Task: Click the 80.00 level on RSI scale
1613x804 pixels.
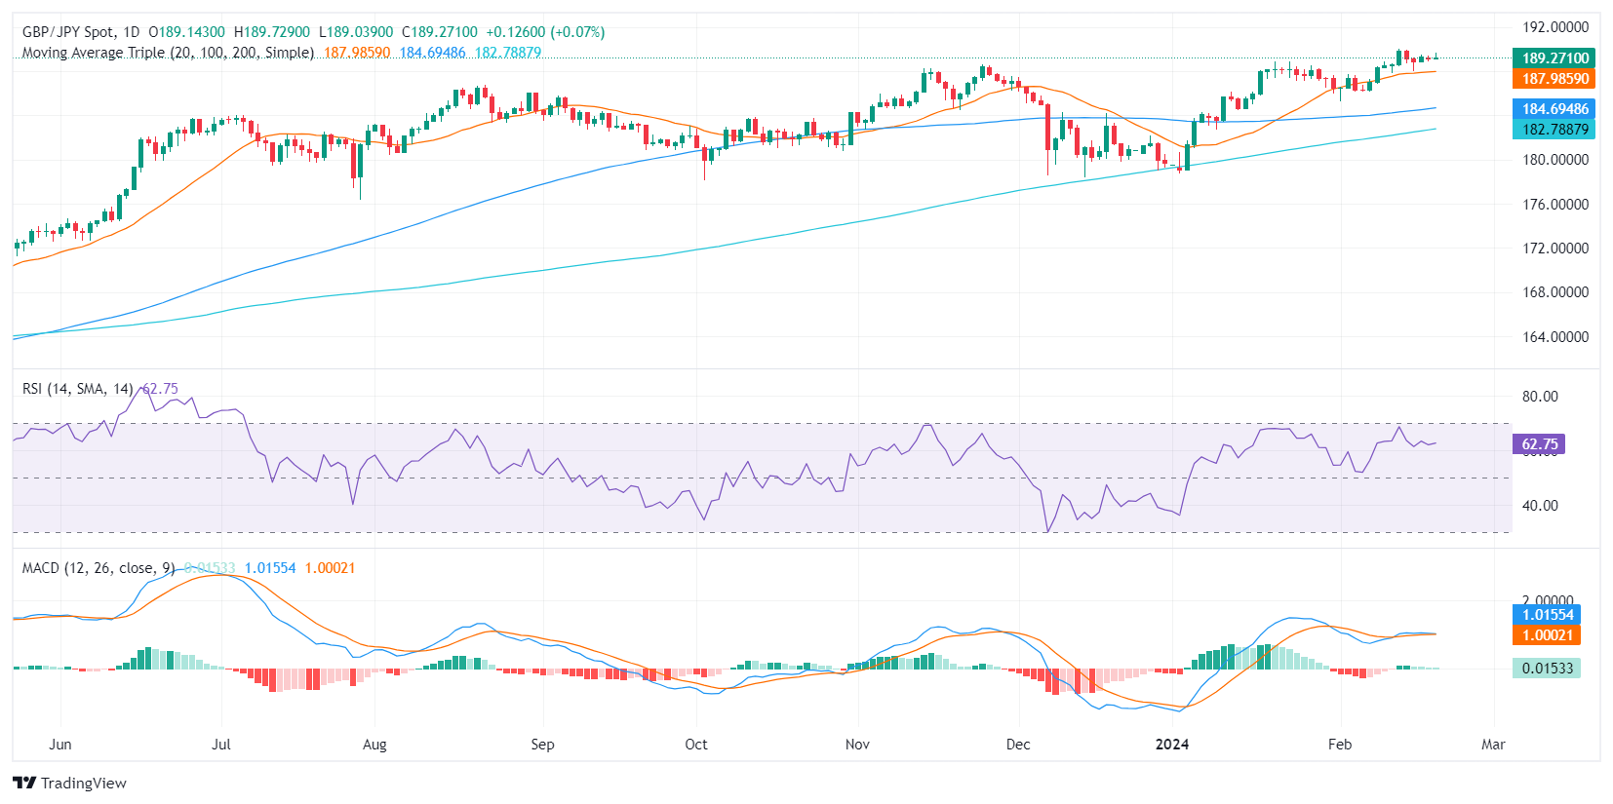Action: tap(1540, 397)
